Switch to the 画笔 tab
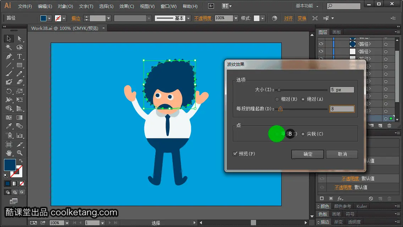The image size is (403, 227). click(x=336, y=214)
